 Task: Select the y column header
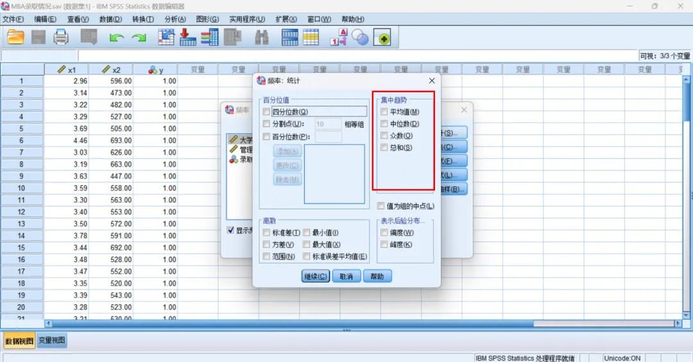click(x=155, y=70)
